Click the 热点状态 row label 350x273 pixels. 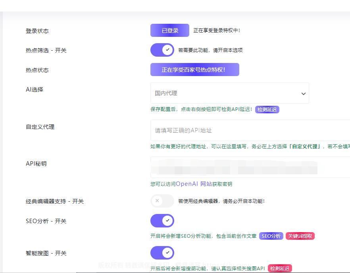pos(37,70)
